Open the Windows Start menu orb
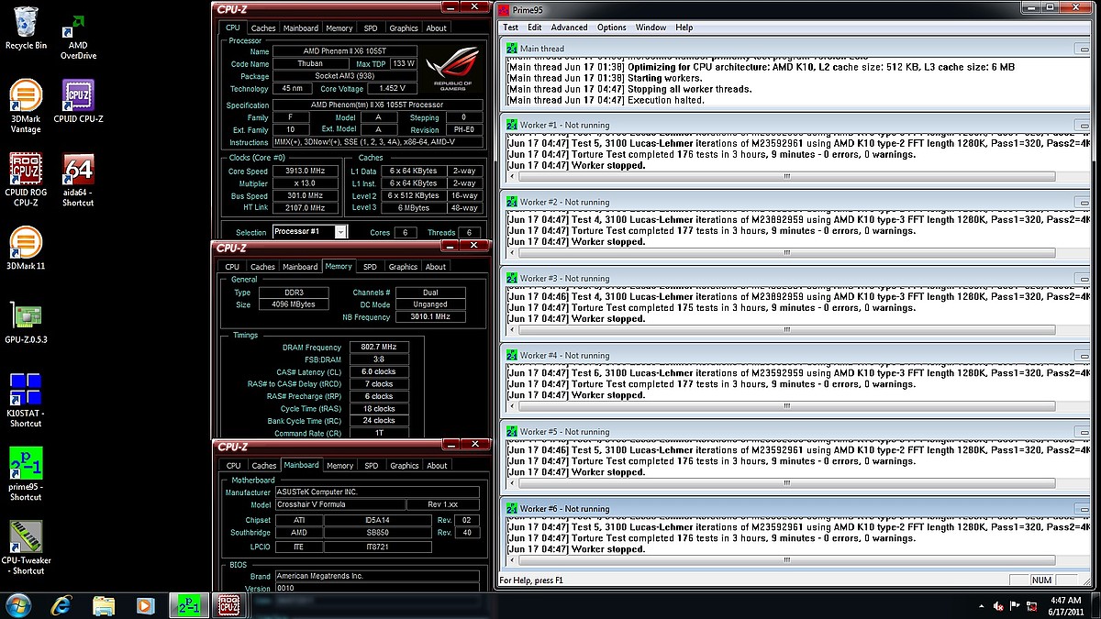The height and width of the screenshot is (619, 1101). click(17, 605)
